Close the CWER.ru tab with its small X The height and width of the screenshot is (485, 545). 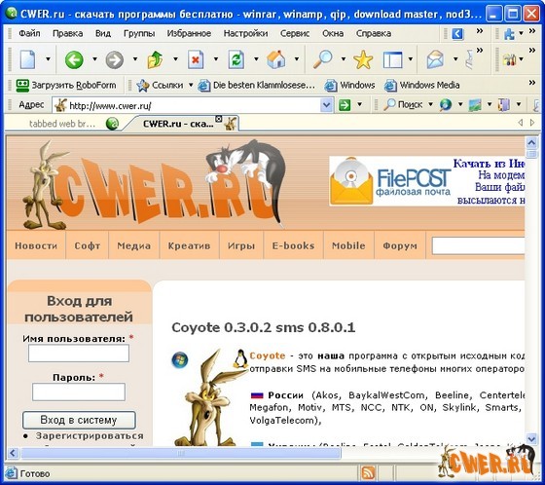point(218,119)
